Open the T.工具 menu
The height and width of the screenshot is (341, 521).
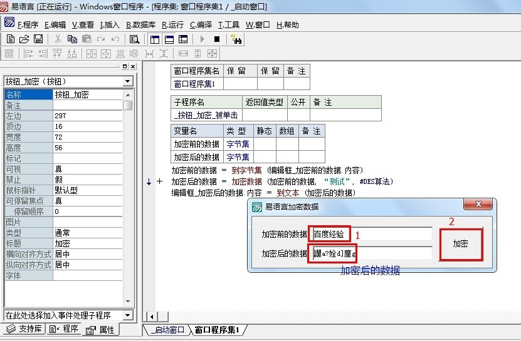(x=229, y=25)
